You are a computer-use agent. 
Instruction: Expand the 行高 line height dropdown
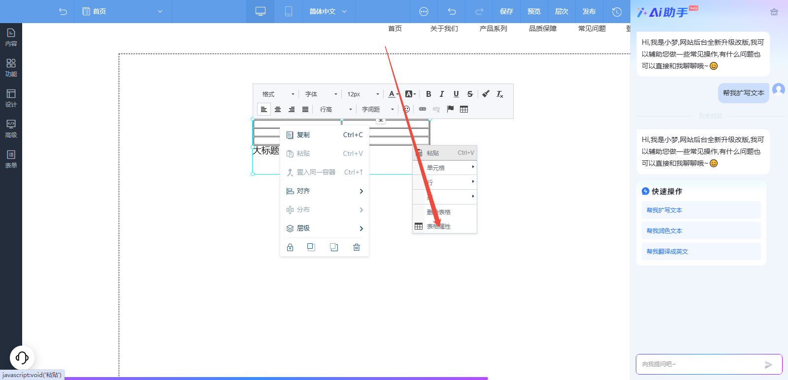(336, 109)
